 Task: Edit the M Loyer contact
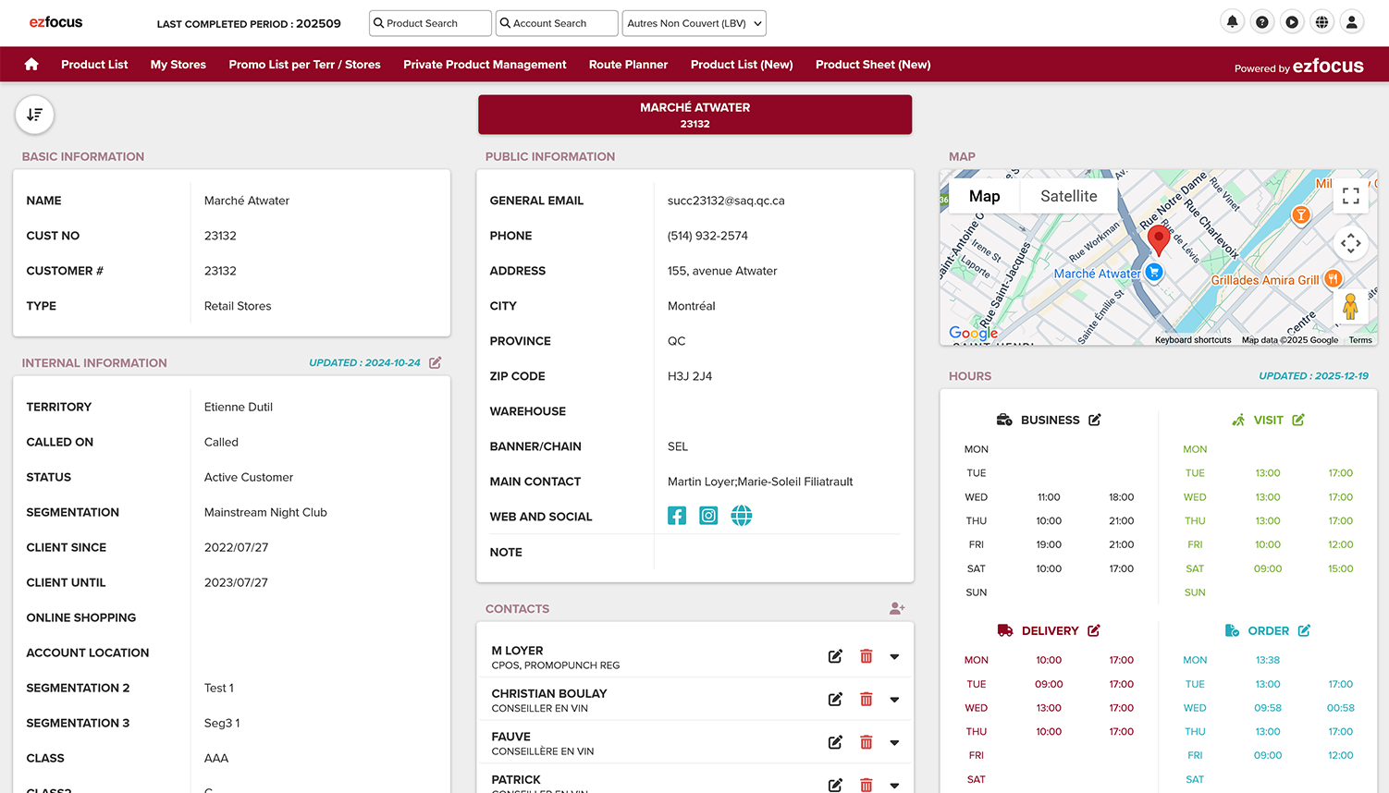[x=835, y=656]
